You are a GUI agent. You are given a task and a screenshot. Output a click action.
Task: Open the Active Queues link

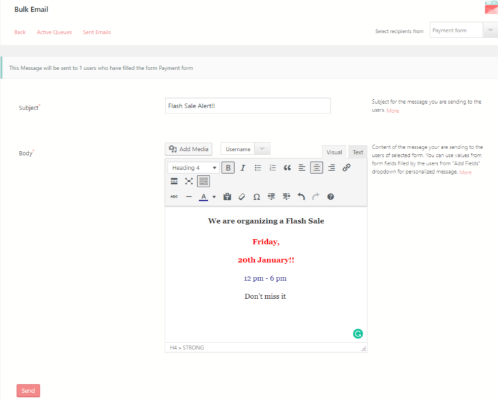pyautogui.click(x=54, y=32)
